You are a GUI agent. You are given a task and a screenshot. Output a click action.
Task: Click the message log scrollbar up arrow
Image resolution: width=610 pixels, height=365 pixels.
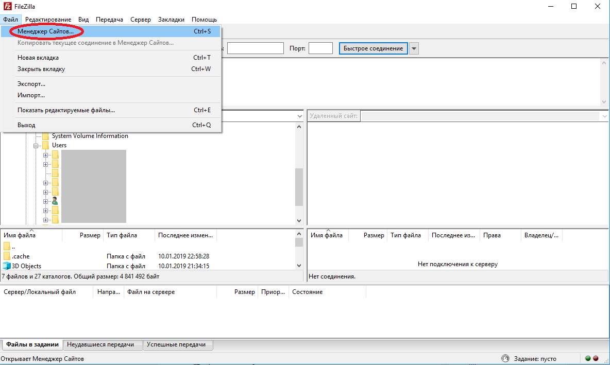(x=604, y=63)
